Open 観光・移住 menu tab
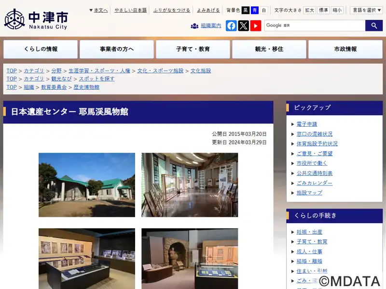386x289 pixels. point(269,49)
